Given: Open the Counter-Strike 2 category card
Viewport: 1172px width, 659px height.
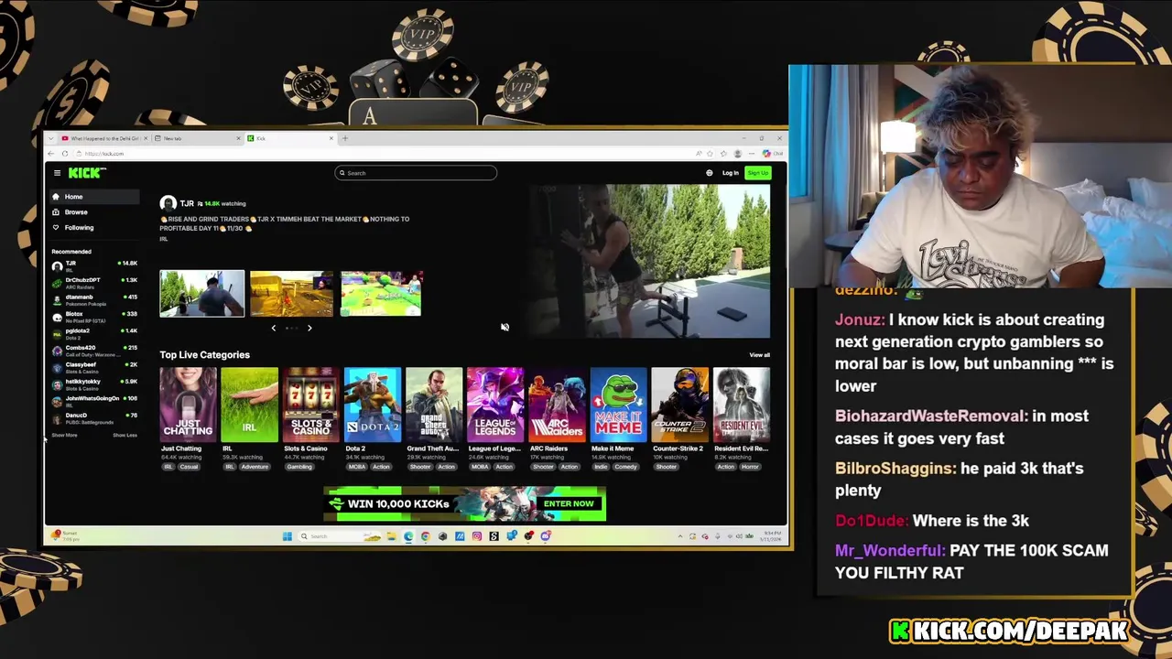Looking at the screenshot, I should pyautogui.click(x=679, y=405).
